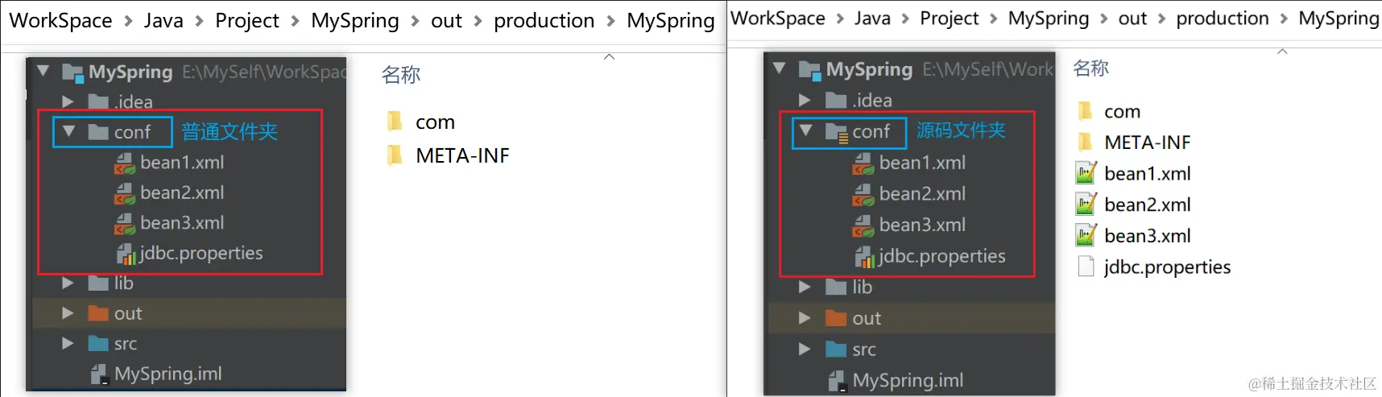The width and height of the screenshot is (1382, 397).
Task: Click the bean2.xml file icon in the right file explorer
Action: pyautogui.click(x=1086, y=205)
